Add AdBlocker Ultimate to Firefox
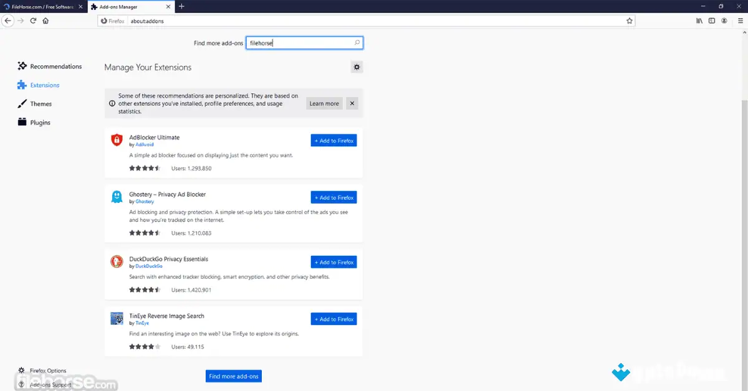The height and width of the screenshot is (391, 748). pyautogui.click(x=333, y=140)
